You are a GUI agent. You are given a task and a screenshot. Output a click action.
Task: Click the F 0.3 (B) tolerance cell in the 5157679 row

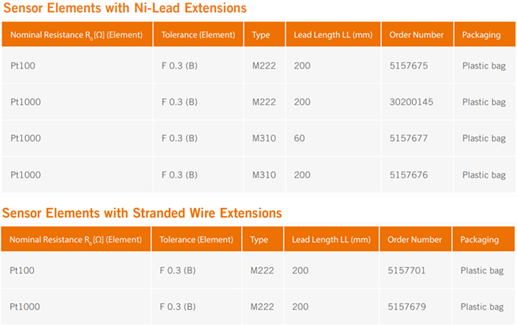coord(177,306)
